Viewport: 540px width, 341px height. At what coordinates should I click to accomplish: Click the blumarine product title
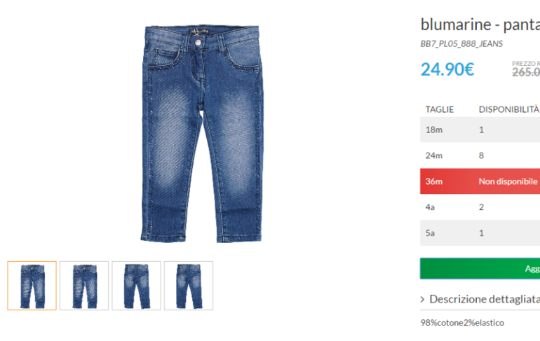tap(480, 25)
